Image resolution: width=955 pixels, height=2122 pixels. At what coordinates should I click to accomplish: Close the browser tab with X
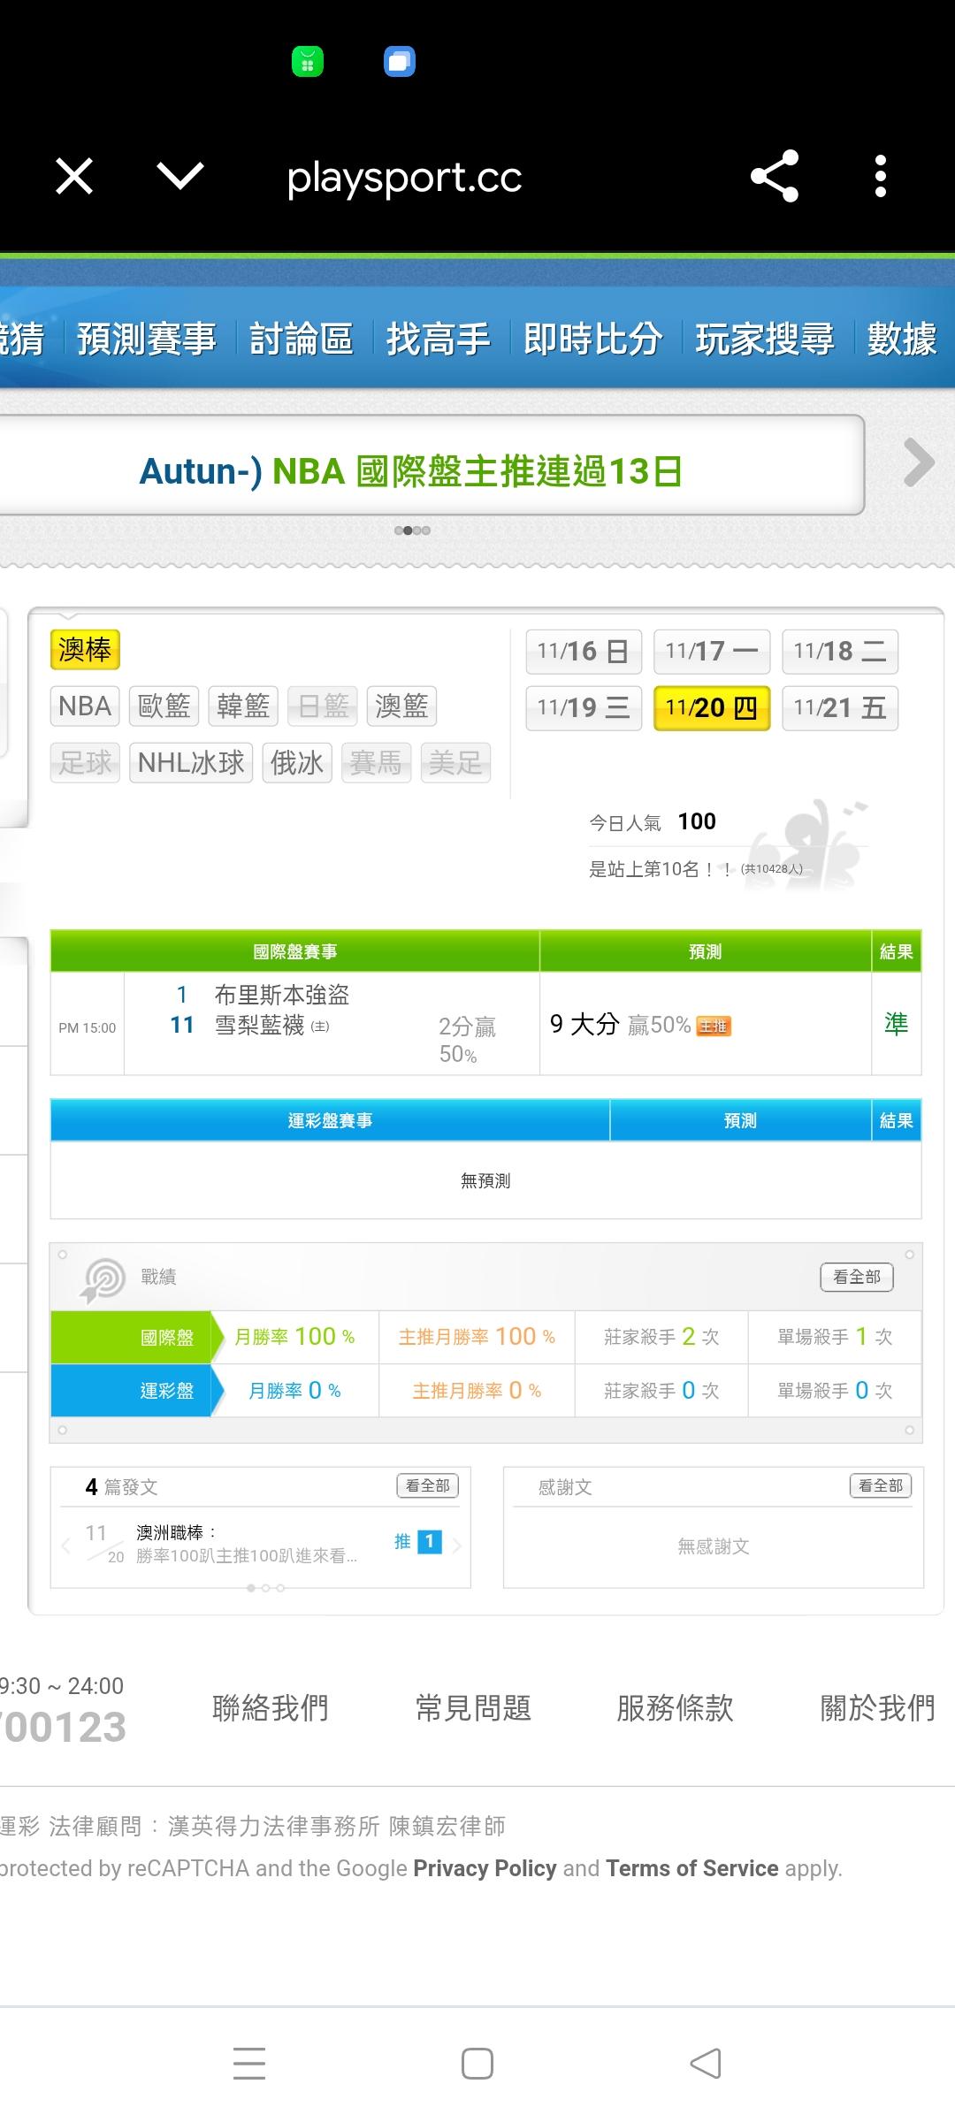(74, 176)
